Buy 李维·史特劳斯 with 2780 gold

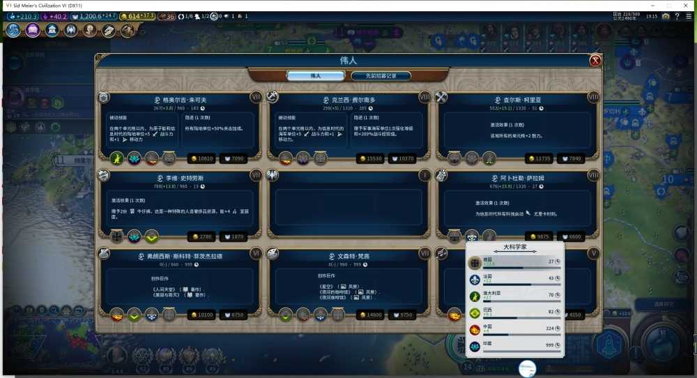[x=202, y=236]
